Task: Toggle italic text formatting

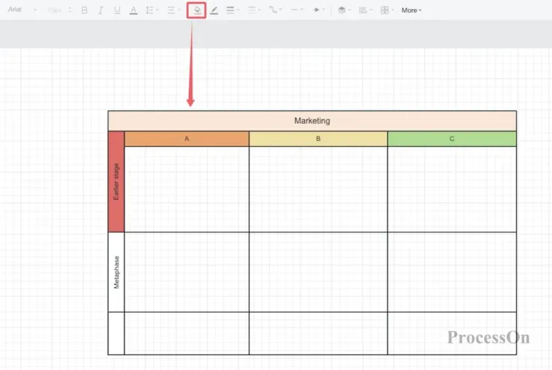Action: click(101, 10)
